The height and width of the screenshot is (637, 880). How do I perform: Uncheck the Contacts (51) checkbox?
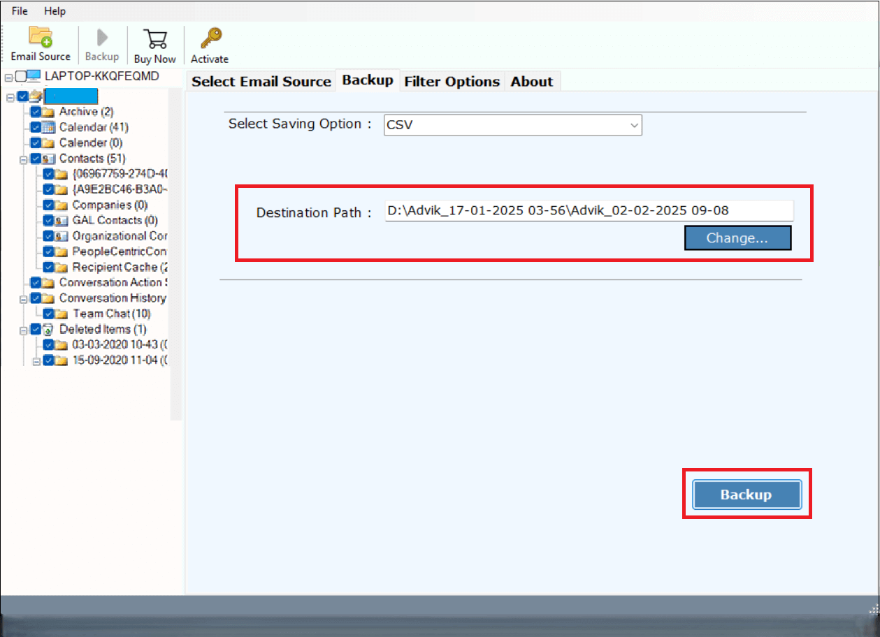pos(36,159)
